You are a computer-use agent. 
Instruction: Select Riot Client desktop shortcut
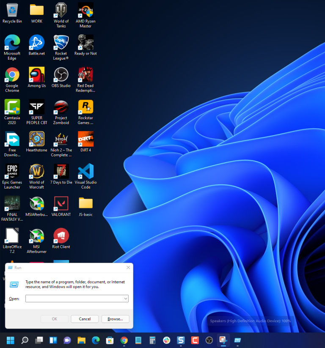coord(61,238)
